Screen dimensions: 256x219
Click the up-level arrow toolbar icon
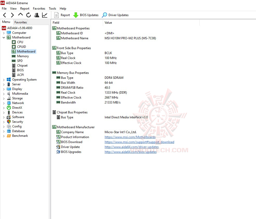pyautogui.click(x=21, y=15)
